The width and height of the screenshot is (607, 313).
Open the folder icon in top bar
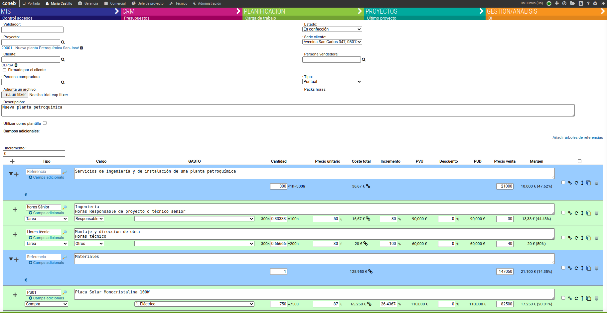point(572,3)
